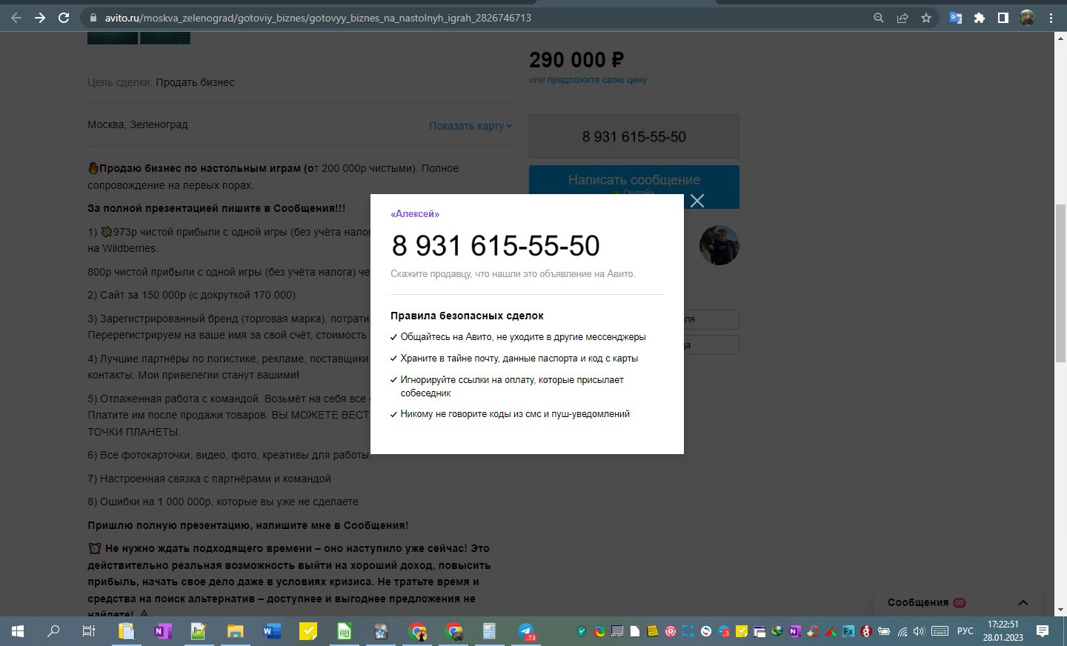Viewport: 1067px width, 646px height.
Task: Open Telegram from the taskbar
Action: pos(526,631)
